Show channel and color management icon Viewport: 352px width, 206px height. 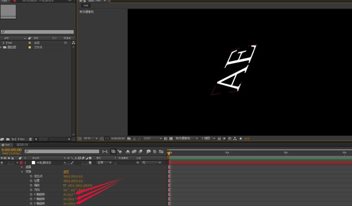pos(139,139)
